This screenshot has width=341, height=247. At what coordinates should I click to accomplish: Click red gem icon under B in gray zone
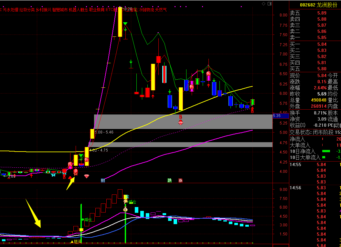[180, 123]
